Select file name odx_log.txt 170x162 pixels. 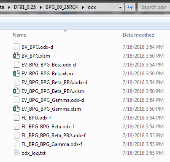(x=34, y=153)
